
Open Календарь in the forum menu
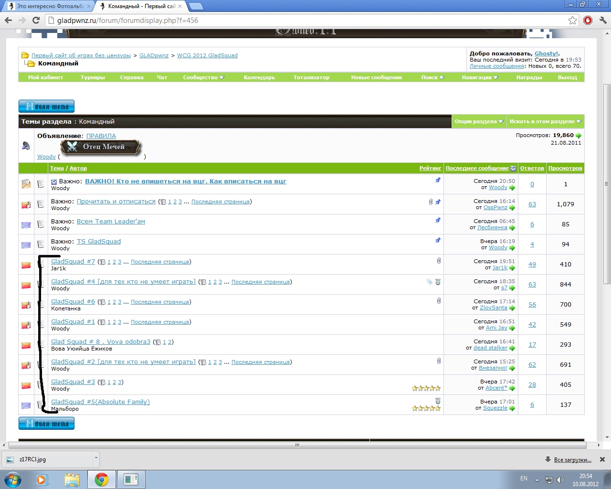(x=259, y=77)
